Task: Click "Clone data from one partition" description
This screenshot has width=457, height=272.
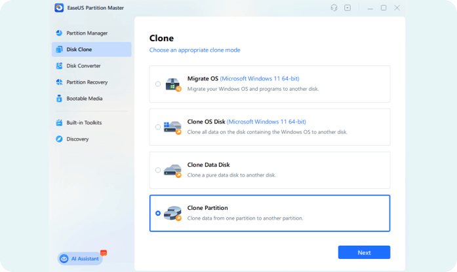Action: [245, 218]
